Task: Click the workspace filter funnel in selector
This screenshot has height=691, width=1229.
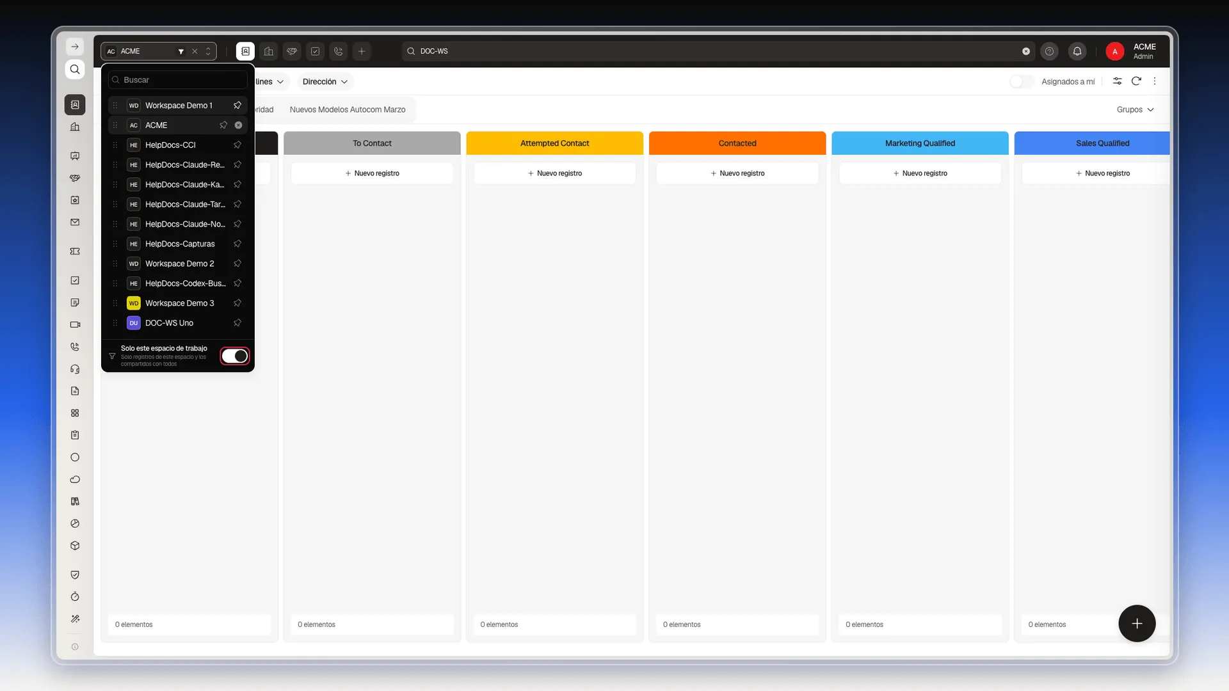Action: pyautogui.click(x=181, y=51)
